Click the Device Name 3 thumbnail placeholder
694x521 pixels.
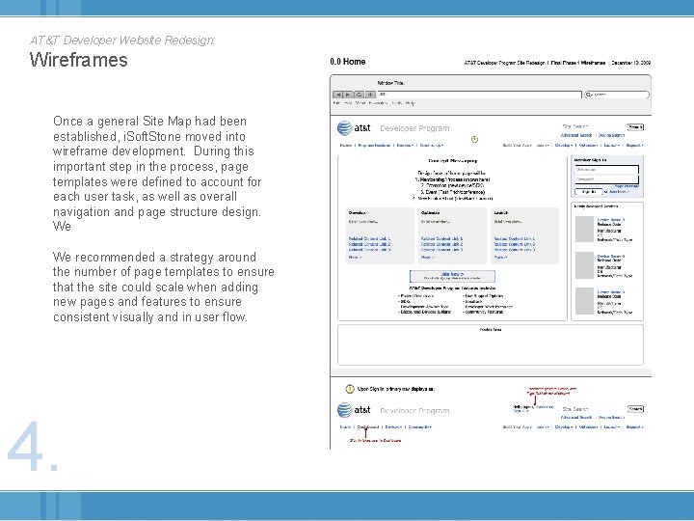click(584, 301)
